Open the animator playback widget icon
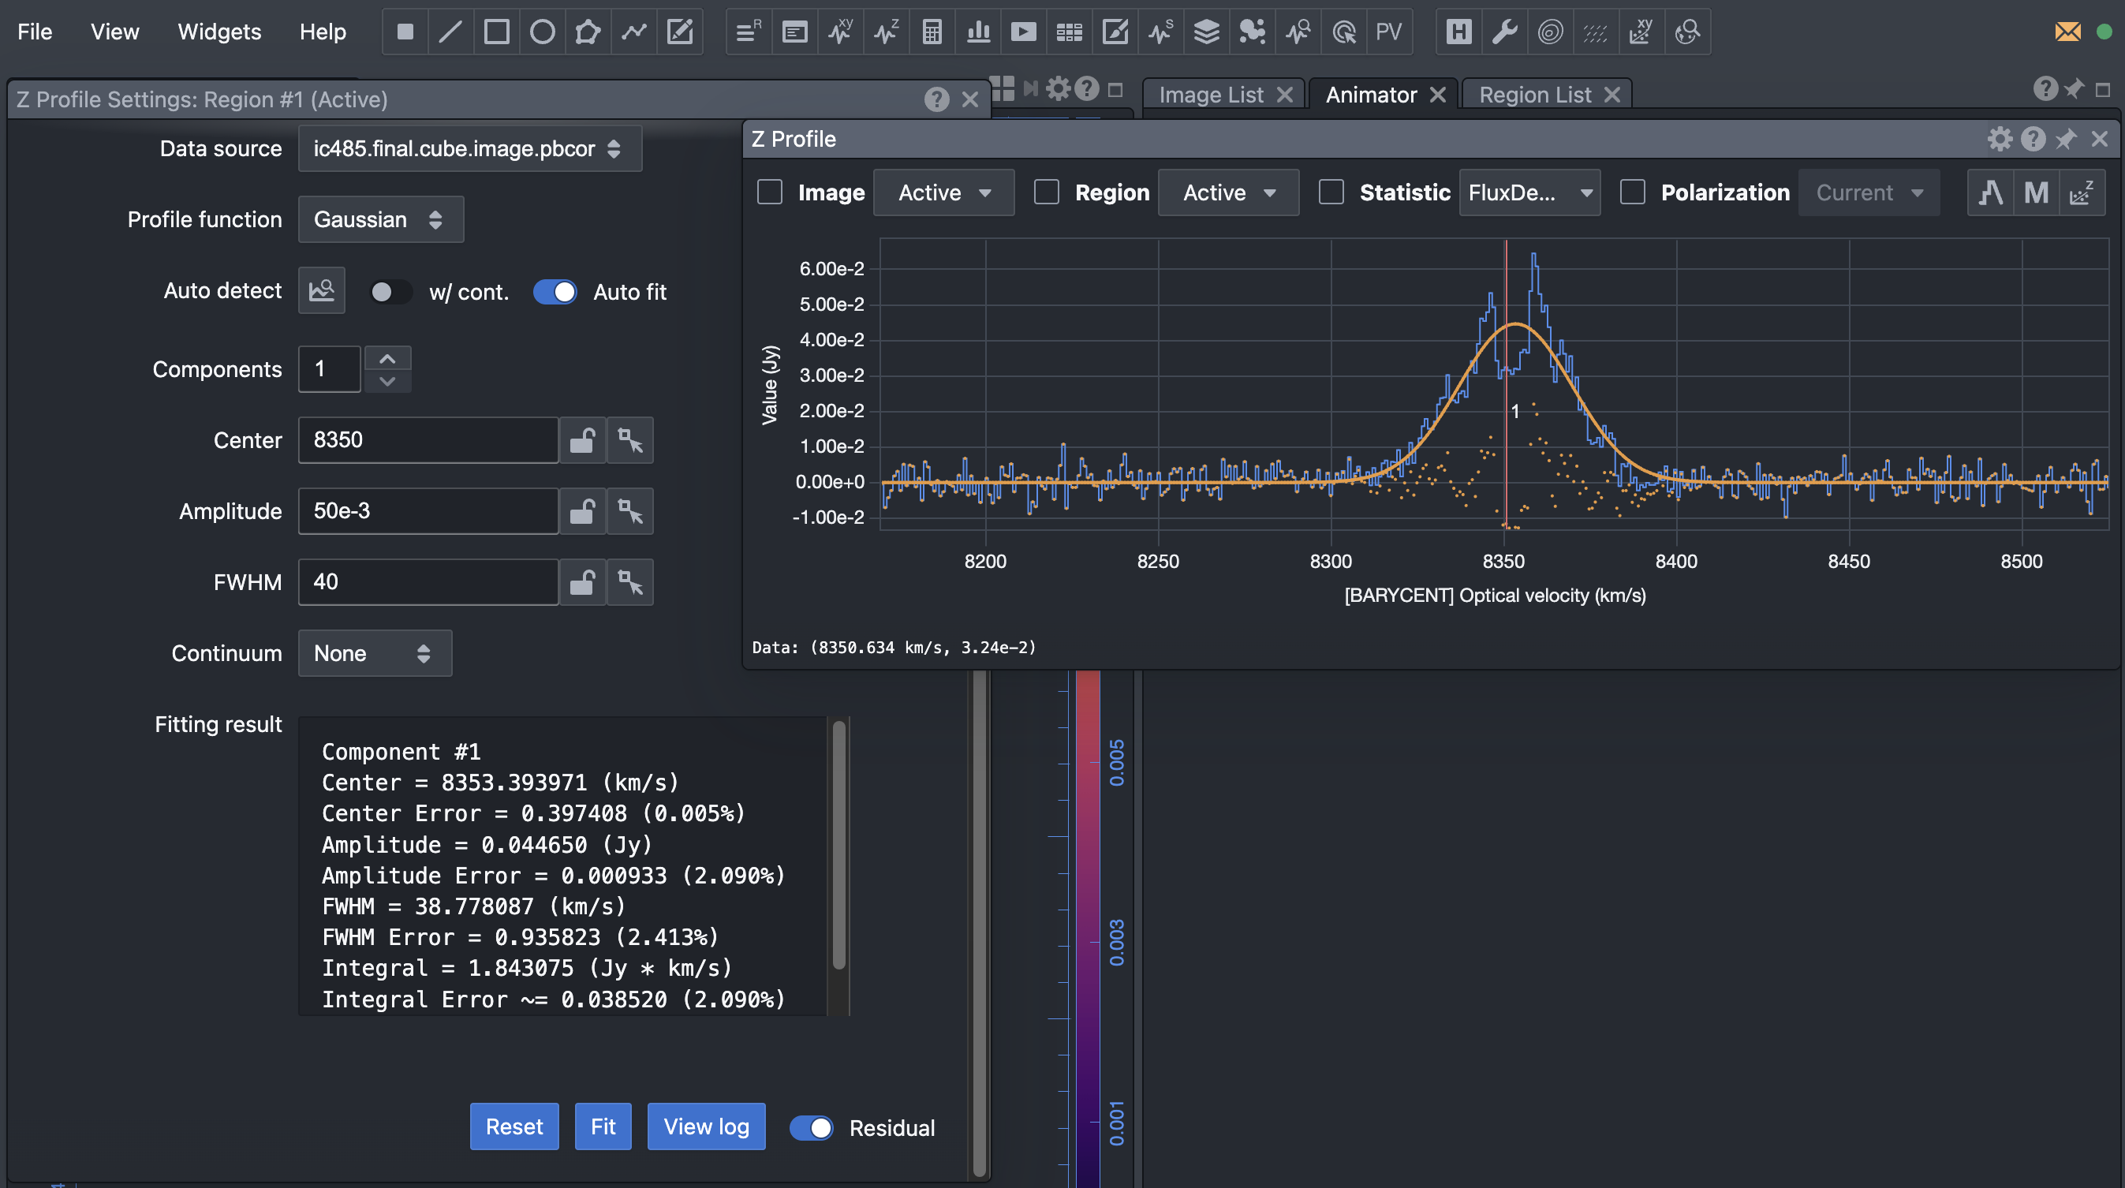 1023,32
